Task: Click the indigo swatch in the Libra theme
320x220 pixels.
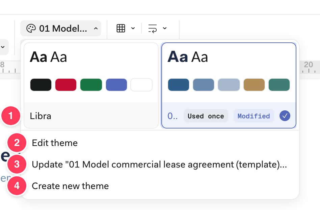Action: [x=116, y=84]
